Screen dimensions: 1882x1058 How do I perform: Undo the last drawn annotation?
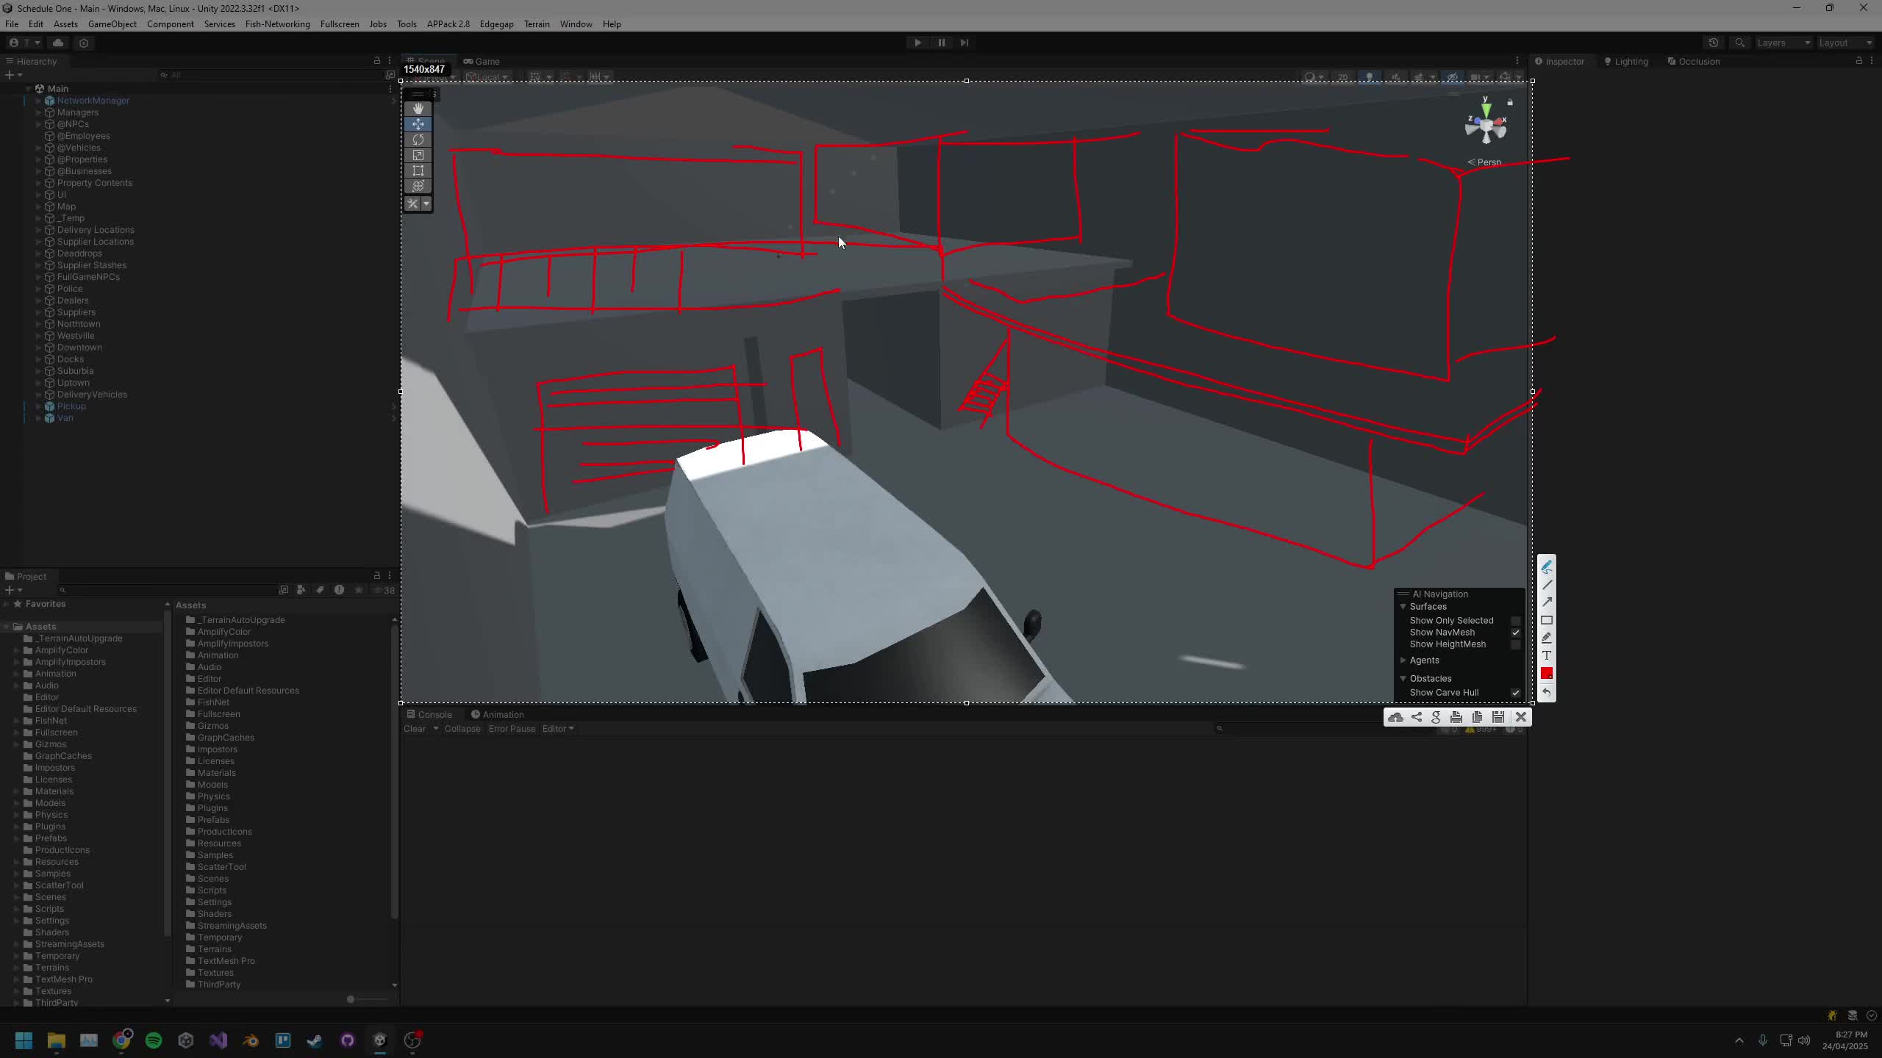(x=1547, y=692)
